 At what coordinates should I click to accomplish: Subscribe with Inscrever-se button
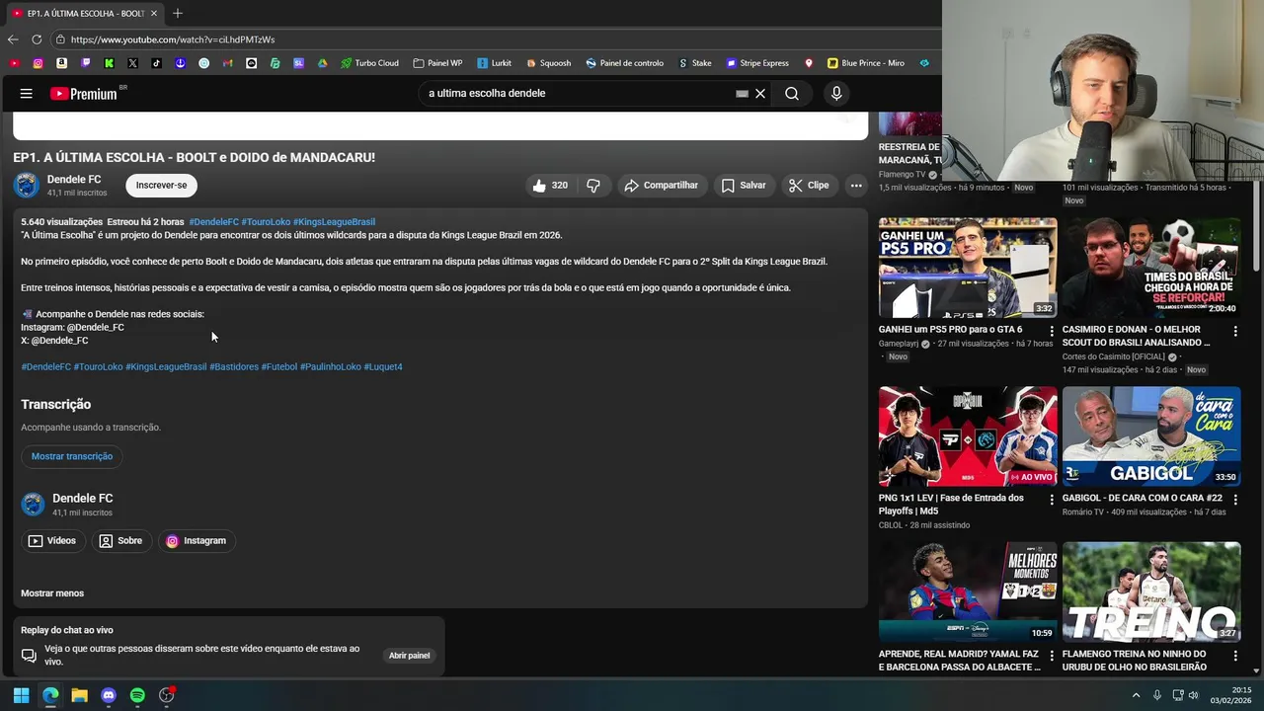(161, 186)
